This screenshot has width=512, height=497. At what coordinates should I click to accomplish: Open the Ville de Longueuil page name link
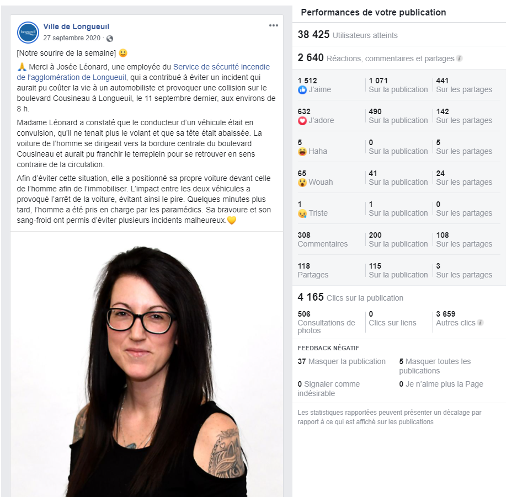[76, 27]
